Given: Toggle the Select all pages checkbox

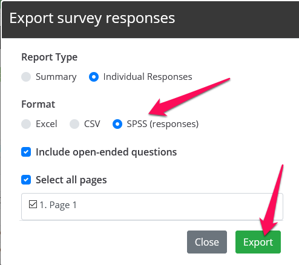Looking at the screenshot, I should 26,180.
